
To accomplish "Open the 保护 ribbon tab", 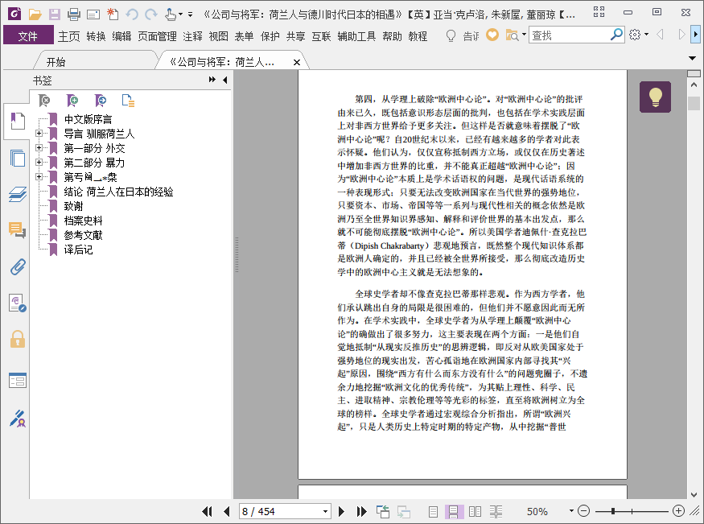I will coord(270,36).
